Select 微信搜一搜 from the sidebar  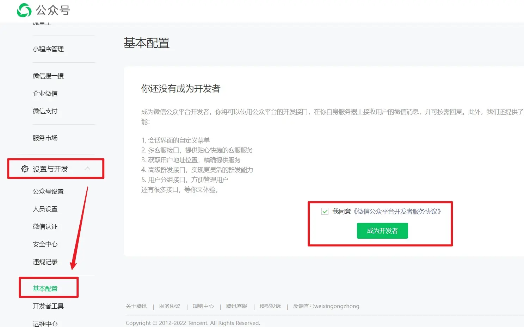point(48,76)
